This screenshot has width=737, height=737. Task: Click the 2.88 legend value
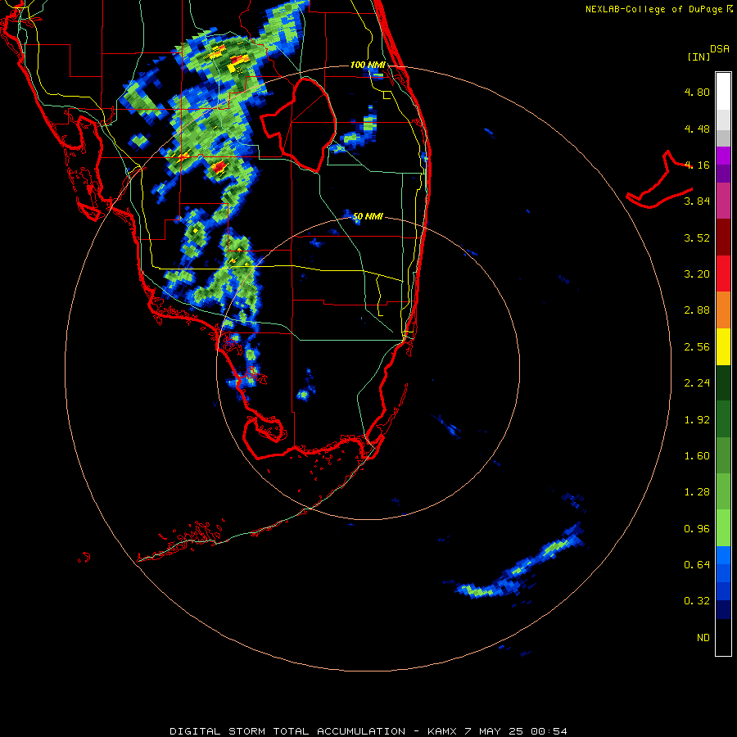pyautogui.click(x=697, y=310)
